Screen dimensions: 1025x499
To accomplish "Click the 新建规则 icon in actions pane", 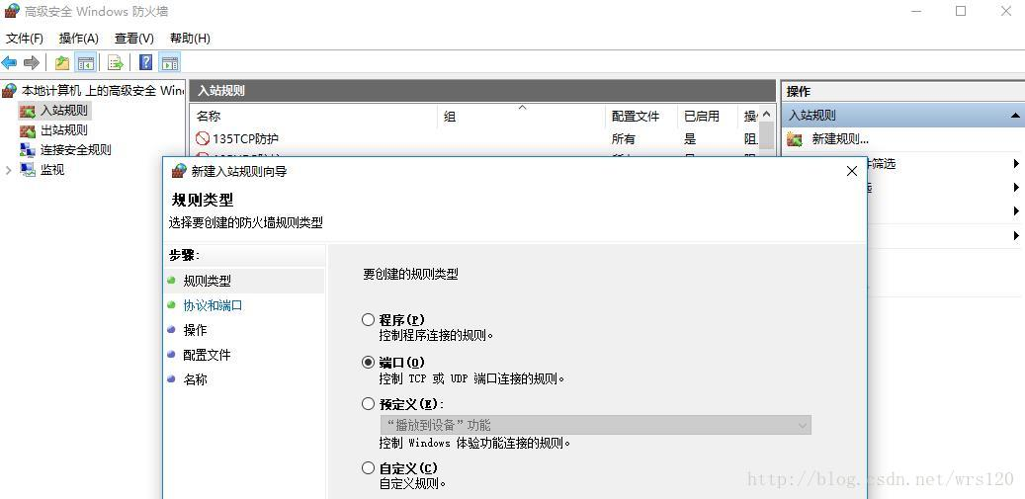I will tap(795, 139).
